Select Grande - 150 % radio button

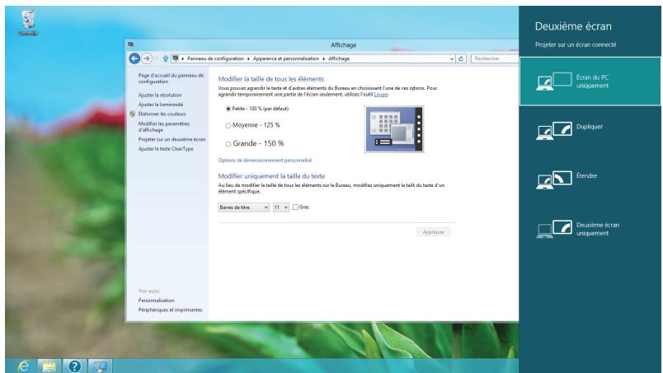pos(228,144)
